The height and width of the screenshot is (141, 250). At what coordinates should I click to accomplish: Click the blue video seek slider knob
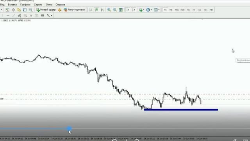point(69,129)
